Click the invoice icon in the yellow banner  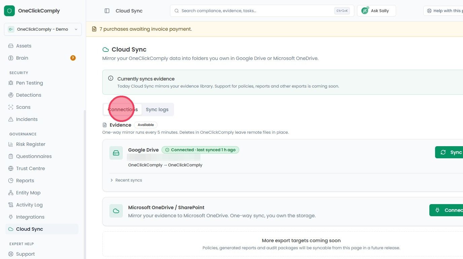pyautogui.click(x=94, y=29)
